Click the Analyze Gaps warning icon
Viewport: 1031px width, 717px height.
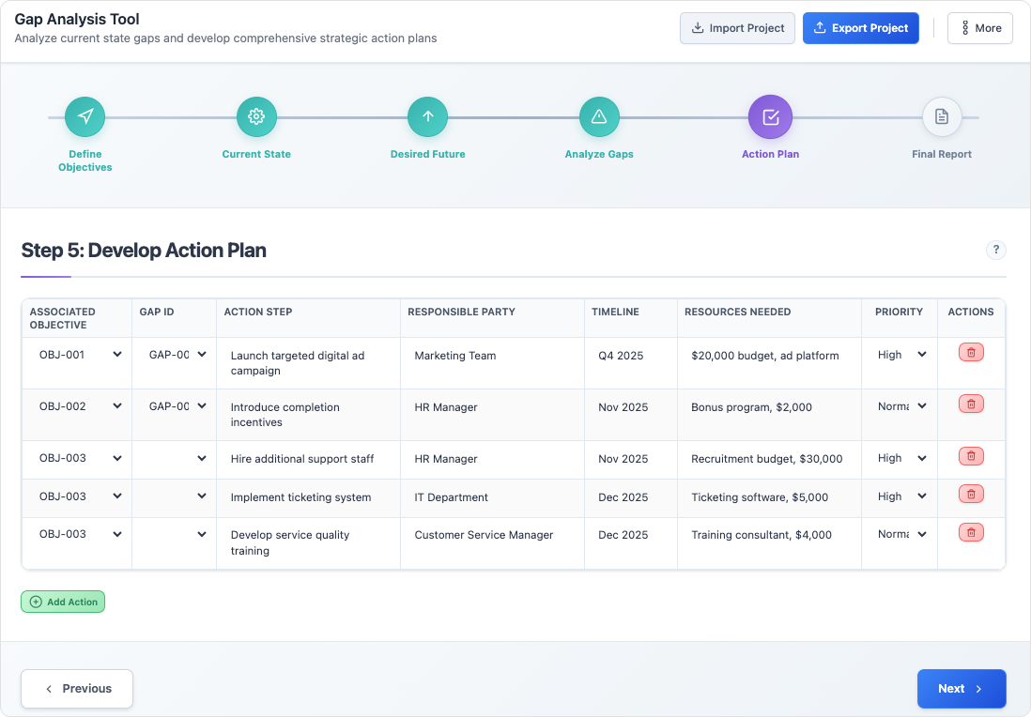[599, 117]
